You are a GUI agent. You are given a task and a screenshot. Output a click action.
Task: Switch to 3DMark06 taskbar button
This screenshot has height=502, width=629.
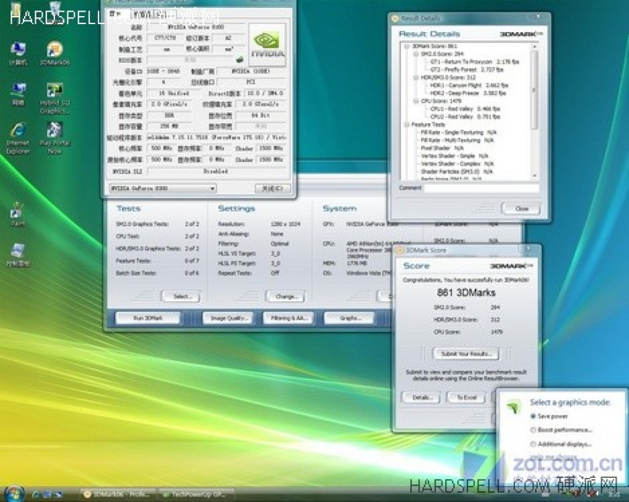[x=119, y=495]
